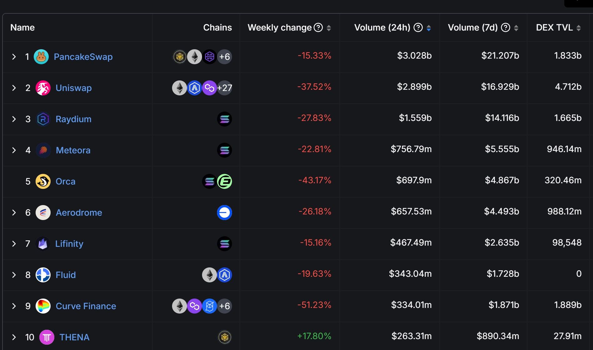
Task: Click the Orca logo icon
Action: pyautogui.click(x=43, y=181)
